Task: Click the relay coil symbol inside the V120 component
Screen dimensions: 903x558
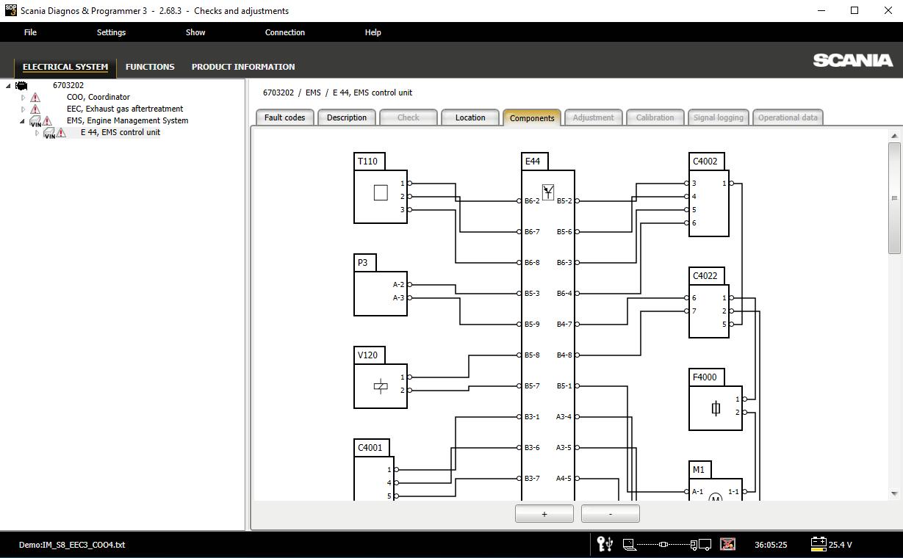Action: coord(381,386)
